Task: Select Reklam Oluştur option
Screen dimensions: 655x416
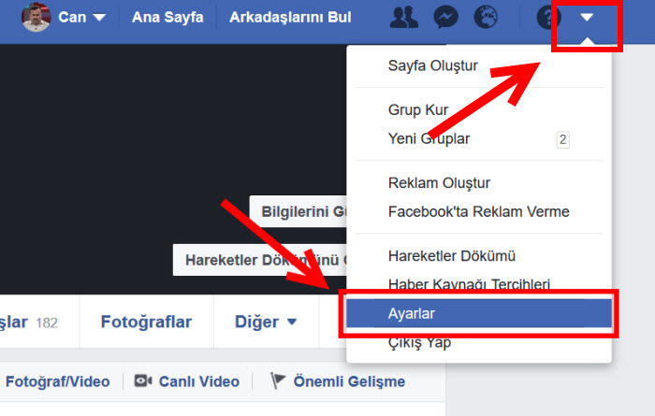Action: click(x=439, y=182)
